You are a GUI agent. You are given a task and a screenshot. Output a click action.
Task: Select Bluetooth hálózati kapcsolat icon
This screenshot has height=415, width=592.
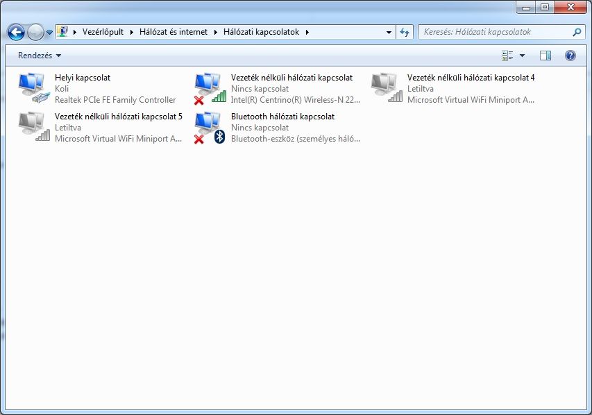210,128
